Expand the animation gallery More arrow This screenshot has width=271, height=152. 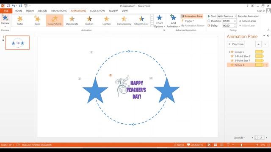coord(152,25)
